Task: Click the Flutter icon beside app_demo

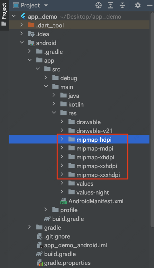Action: [23, 17]
